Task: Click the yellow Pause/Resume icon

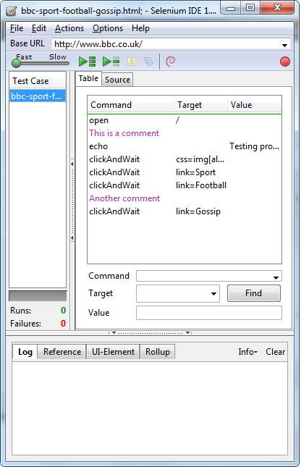Action: pyautogui.click(x=131, y=62)
